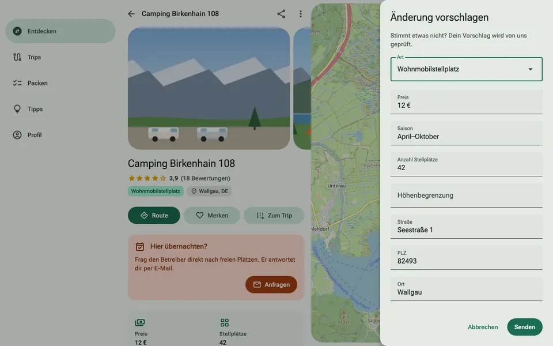Viewport: 553px width, 346px height.
Task: Edit the Anzahl Stellplätze field
Action: (466, 164)
